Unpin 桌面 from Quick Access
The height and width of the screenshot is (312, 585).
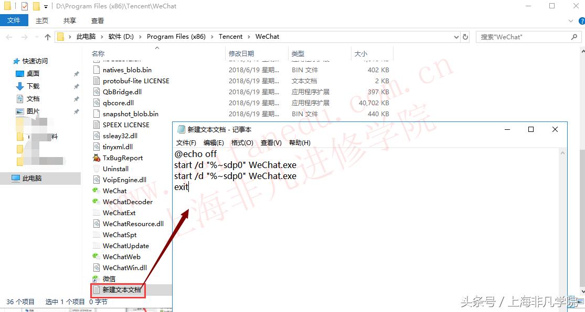click(x=76, y=73)
